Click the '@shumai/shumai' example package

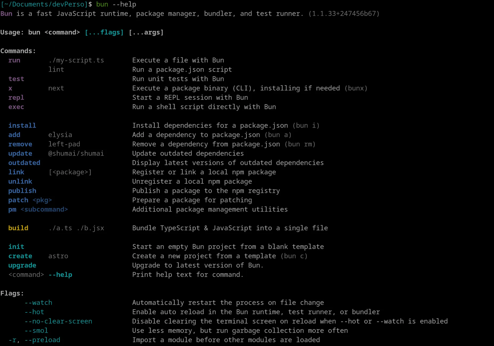tap(76, 153)
